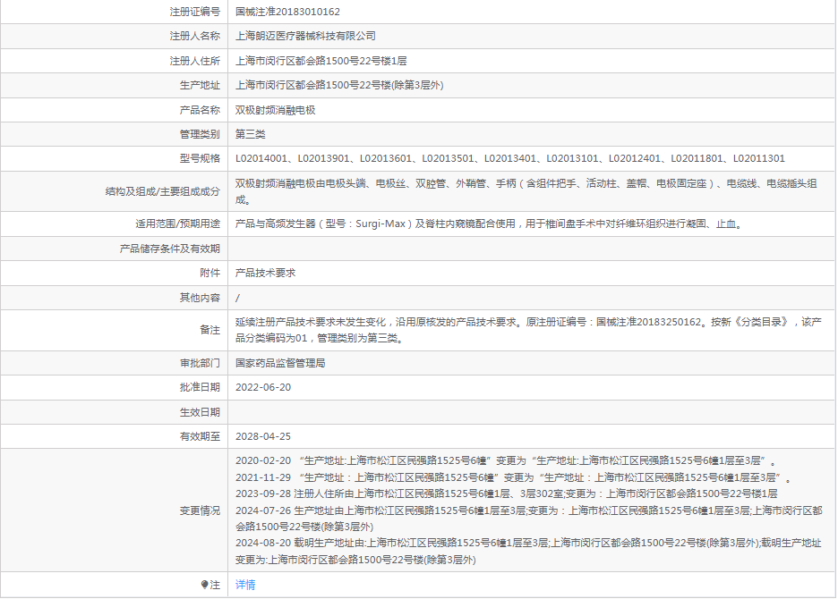Select change record dated 2024-07-26
The height and width of the screenshot is (599, 838).
(528, 519)
